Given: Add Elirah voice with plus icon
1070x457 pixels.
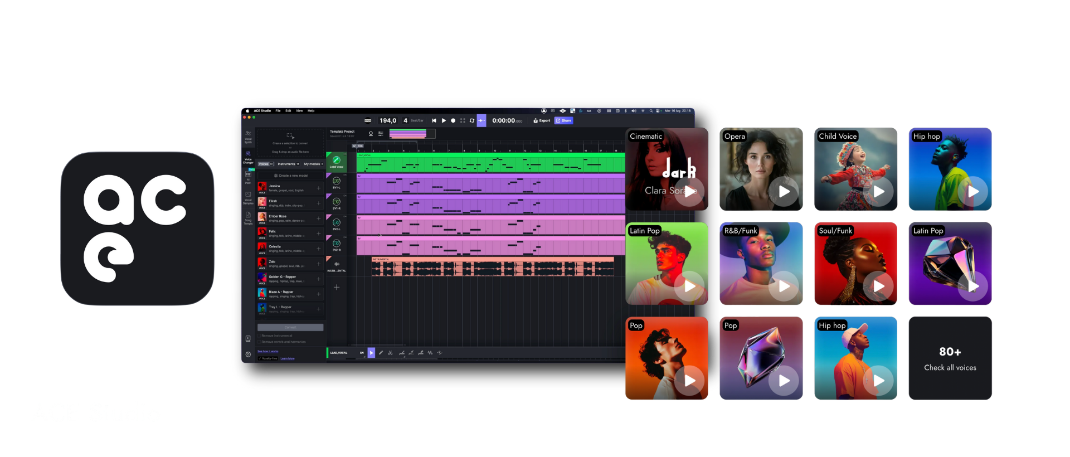Looking at the screenshot, I should click(x=319, y=203).
